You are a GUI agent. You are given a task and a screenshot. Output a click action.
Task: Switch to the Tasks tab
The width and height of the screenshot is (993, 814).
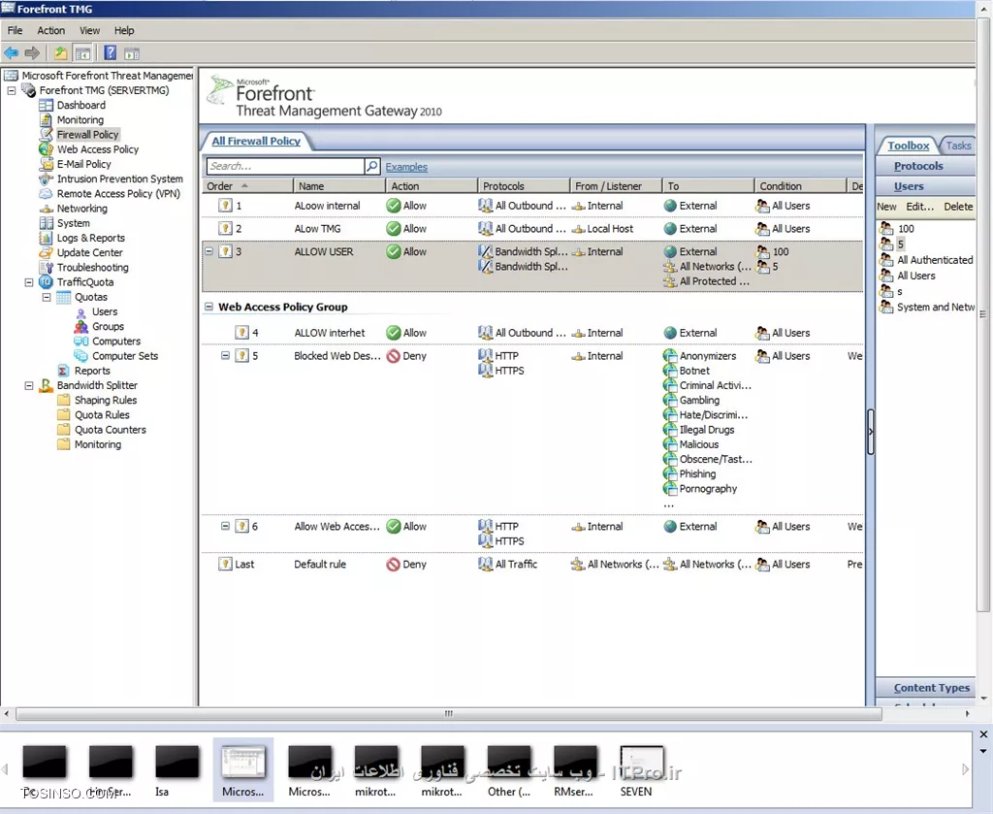click(957, 146)
